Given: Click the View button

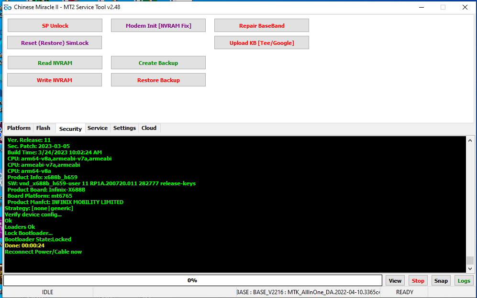Looking at the screenshot, I should tap(395, 281).
